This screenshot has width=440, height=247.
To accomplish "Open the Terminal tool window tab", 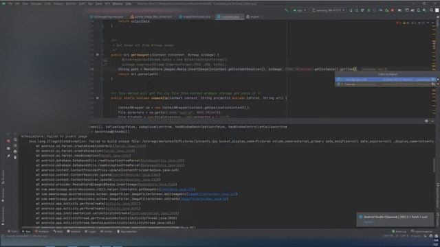I will click(x=74, y=232).
